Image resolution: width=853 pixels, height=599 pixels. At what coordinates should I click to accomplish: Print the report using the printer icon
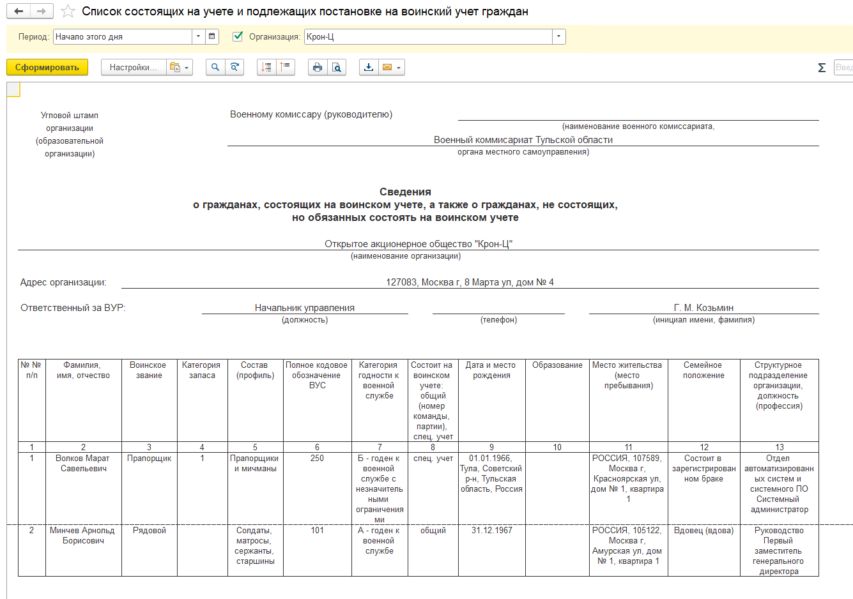(x=318, y=67)
